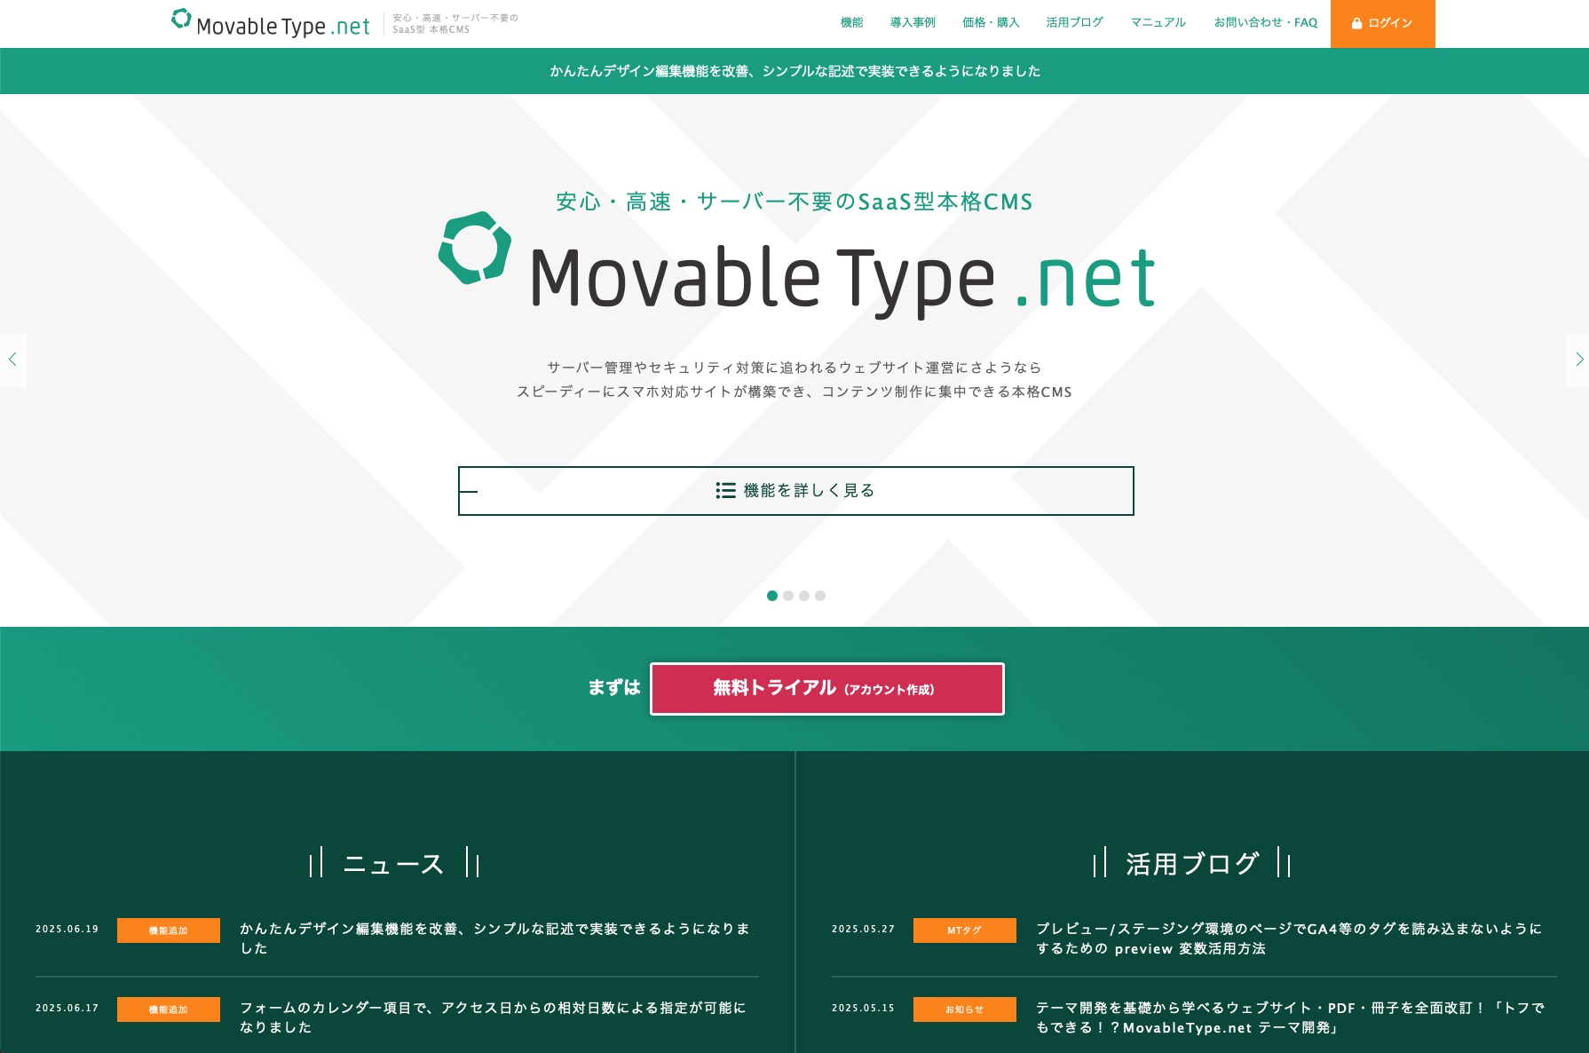Open the blog post about プレビュー/ステージング環境
This screenshot has height=1053, width=1589.
pyautogui.click(x=1289, y=938)
